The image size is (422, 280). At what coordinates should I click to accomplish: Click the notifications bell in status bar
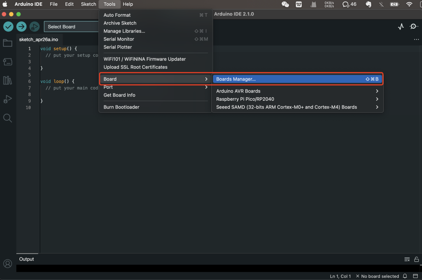pos(405,276)
